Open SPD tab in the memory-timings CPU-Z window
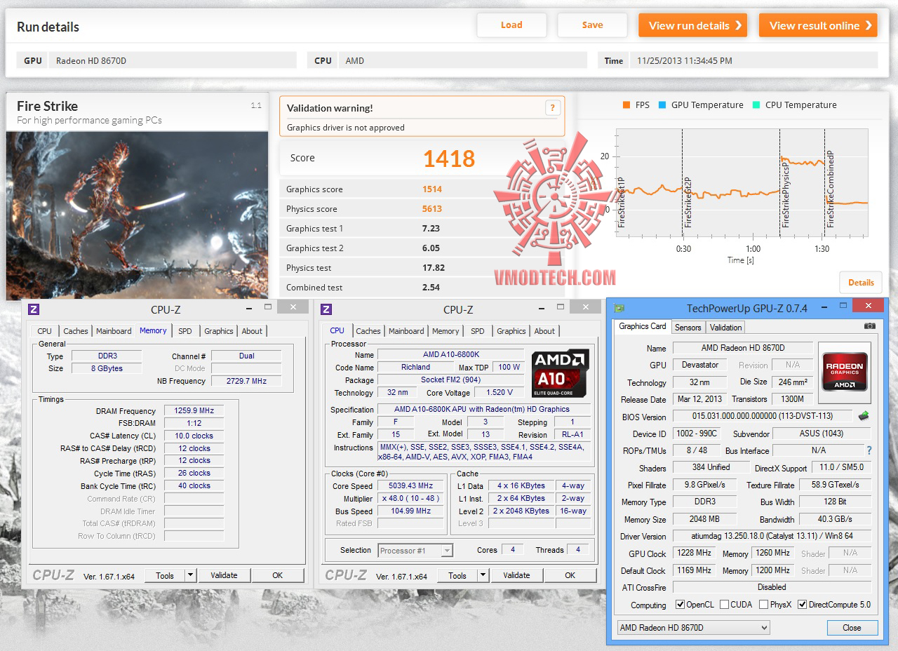 point(185,331)
